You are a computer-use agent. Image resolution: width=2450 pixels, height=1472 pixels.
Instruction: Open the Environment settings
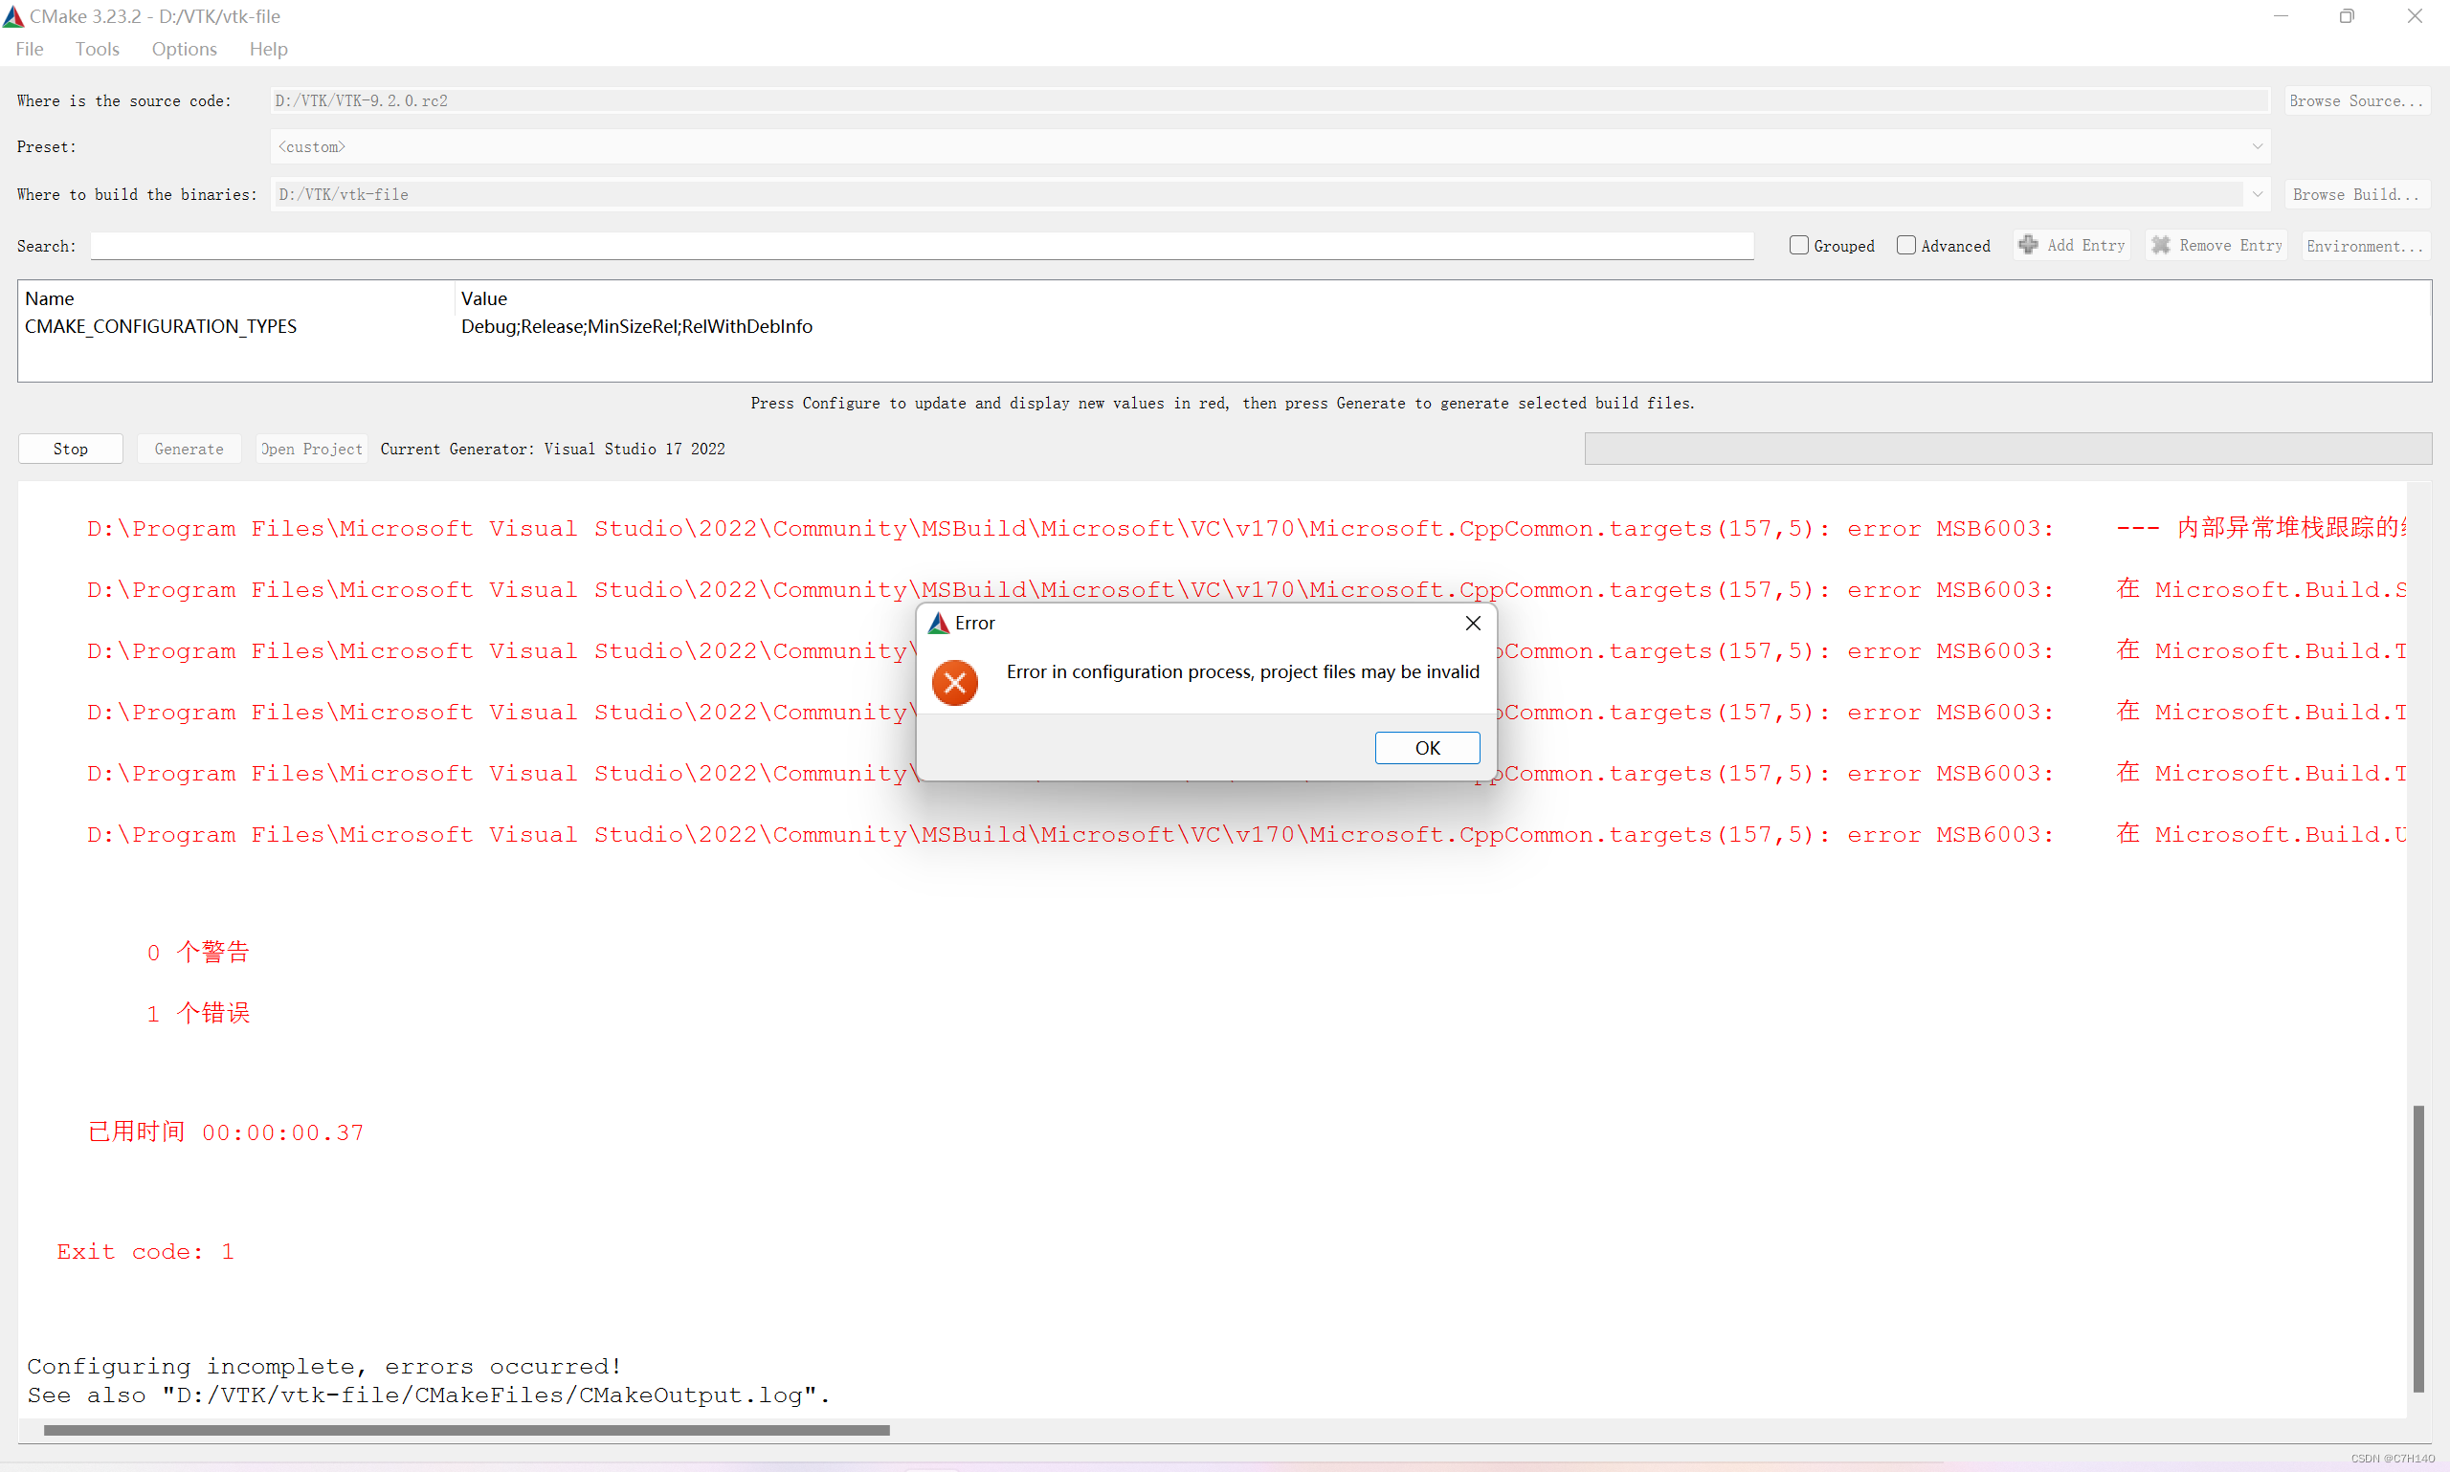tap(2365, 245)
